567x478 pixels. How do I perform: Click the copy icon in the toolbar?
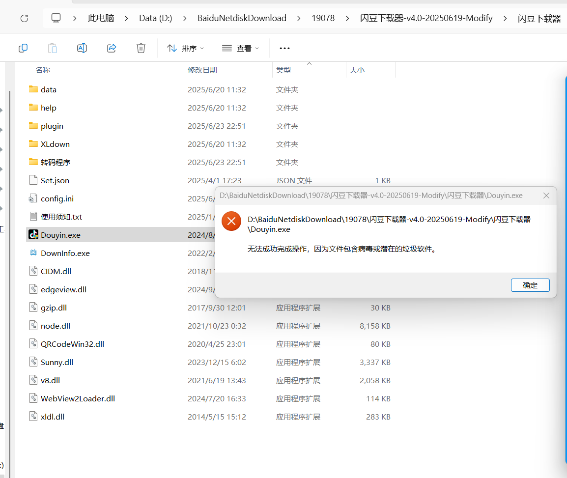(x=23, y=48)
